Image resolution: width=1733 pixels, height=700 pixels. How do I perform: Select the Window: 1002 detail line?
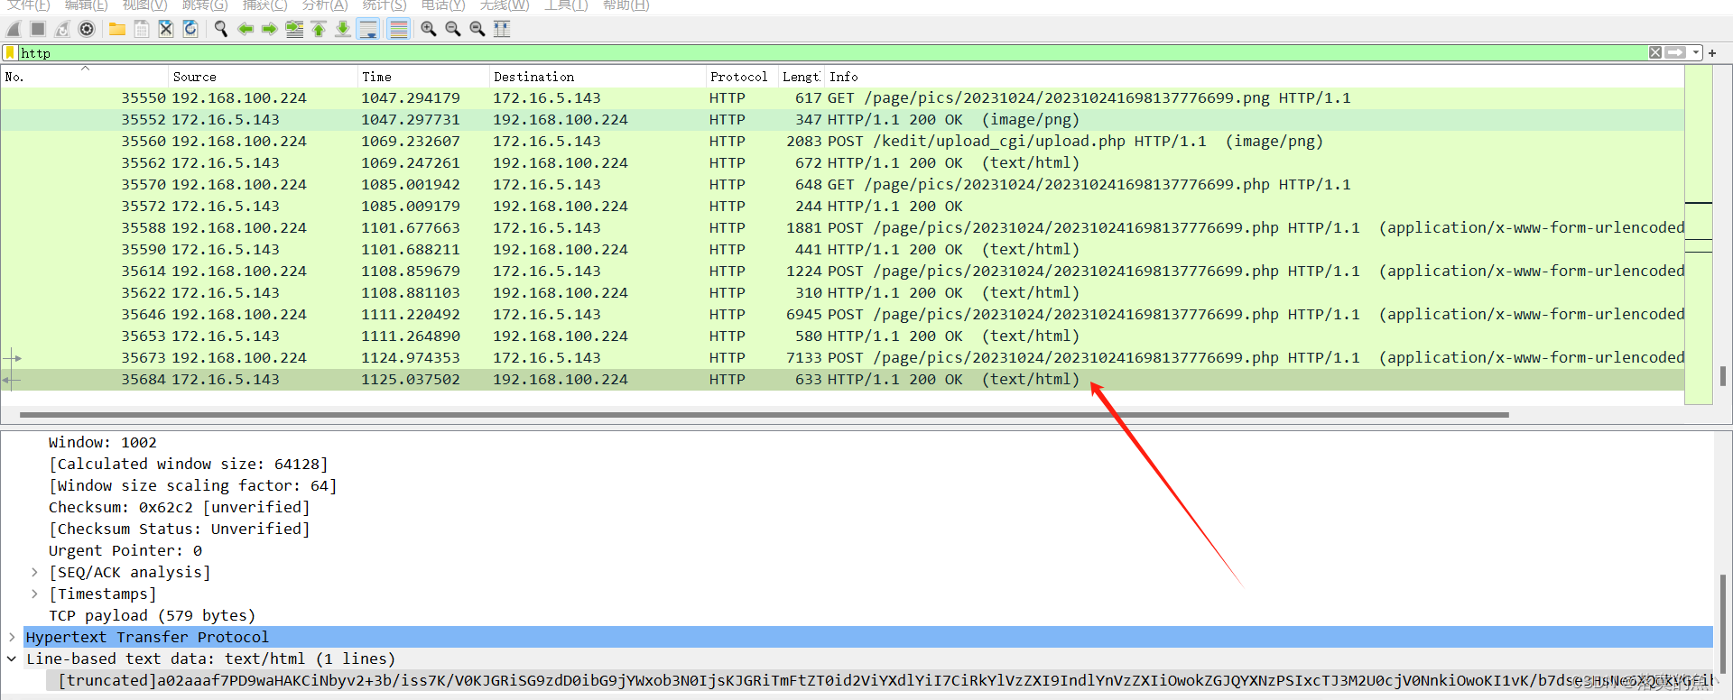click(x=103, y=442)
